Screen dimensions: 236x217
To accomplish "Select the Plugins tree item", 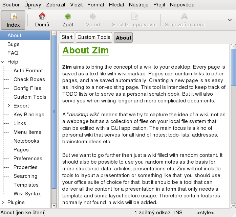I will point(16,202).
